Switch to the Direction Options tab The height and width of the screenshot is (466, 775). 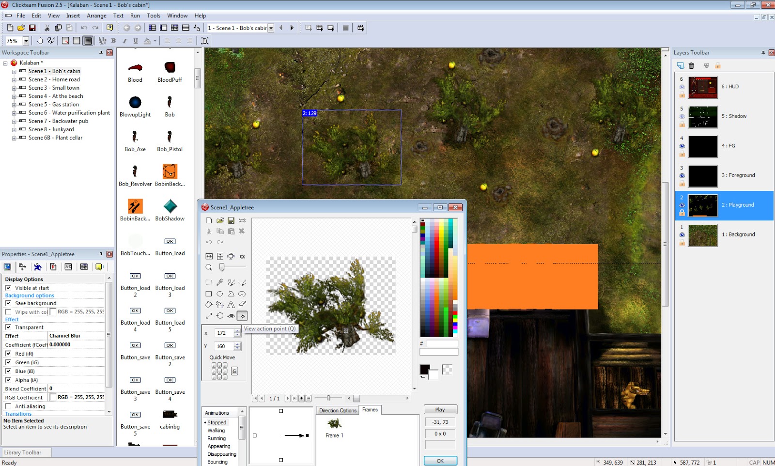[337, 410]
